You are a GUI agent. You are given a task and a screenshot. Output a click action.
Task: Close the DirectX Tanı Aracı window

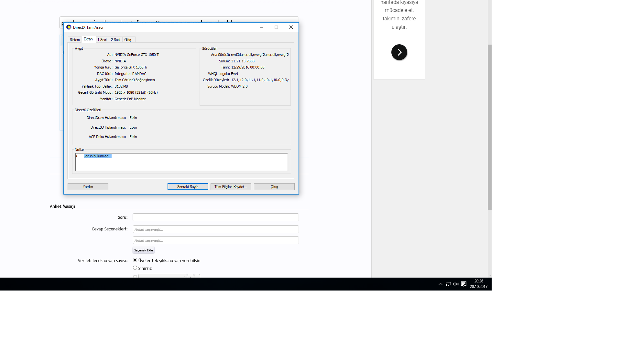point(291,27)
